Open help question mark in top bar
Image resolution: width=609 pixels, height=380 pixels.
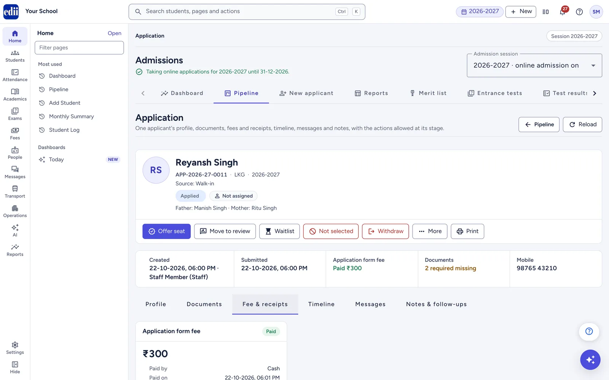[x=579, y=12]
